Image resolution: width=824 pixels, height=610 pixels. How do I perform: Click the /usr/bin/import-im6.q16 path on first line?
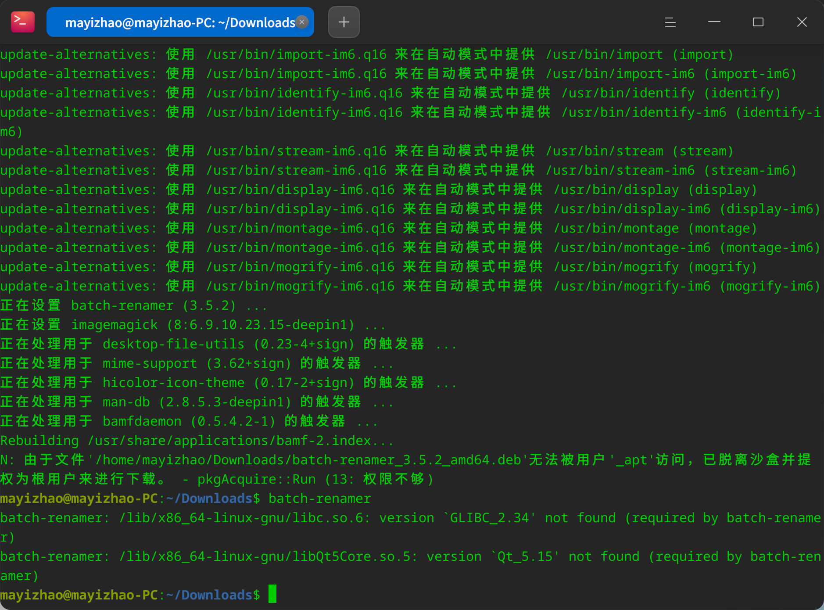click(297, 54)
